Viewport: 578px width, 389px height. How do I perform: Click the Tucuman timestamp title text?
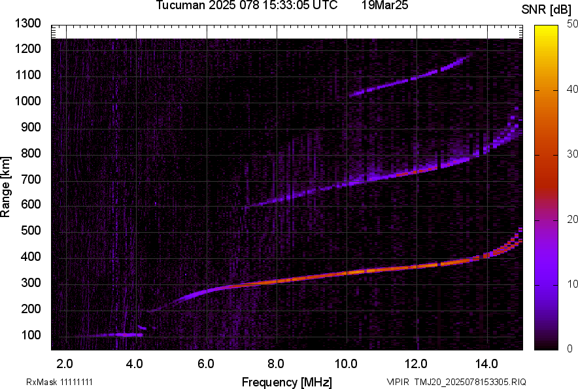tap(246, 6)
